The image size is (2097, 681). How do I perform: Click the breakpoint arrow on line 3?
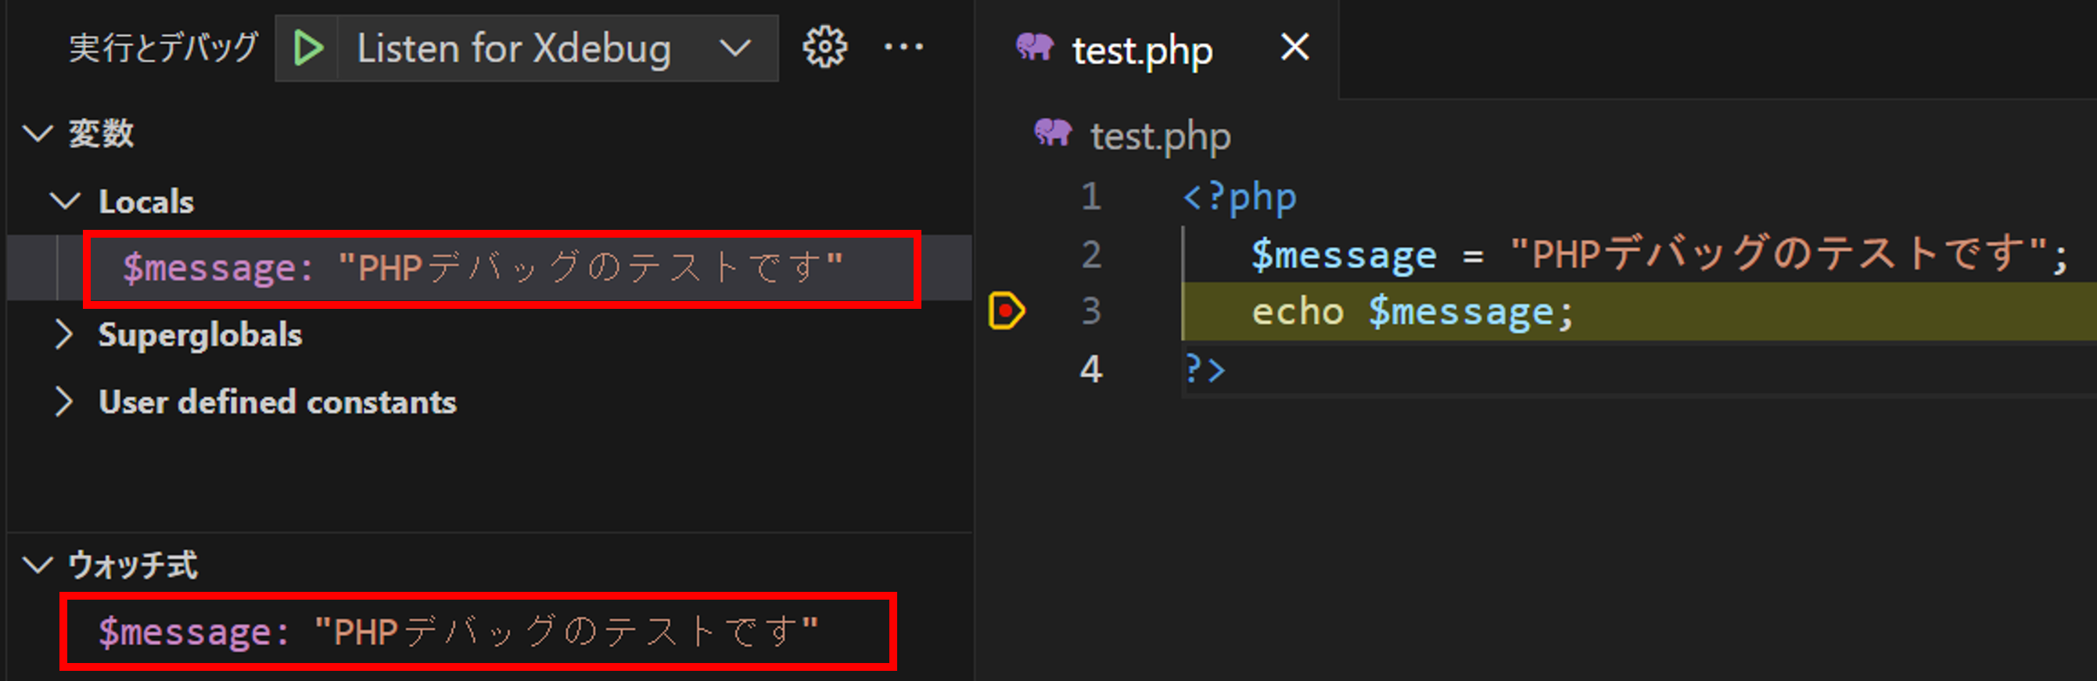1007,310
